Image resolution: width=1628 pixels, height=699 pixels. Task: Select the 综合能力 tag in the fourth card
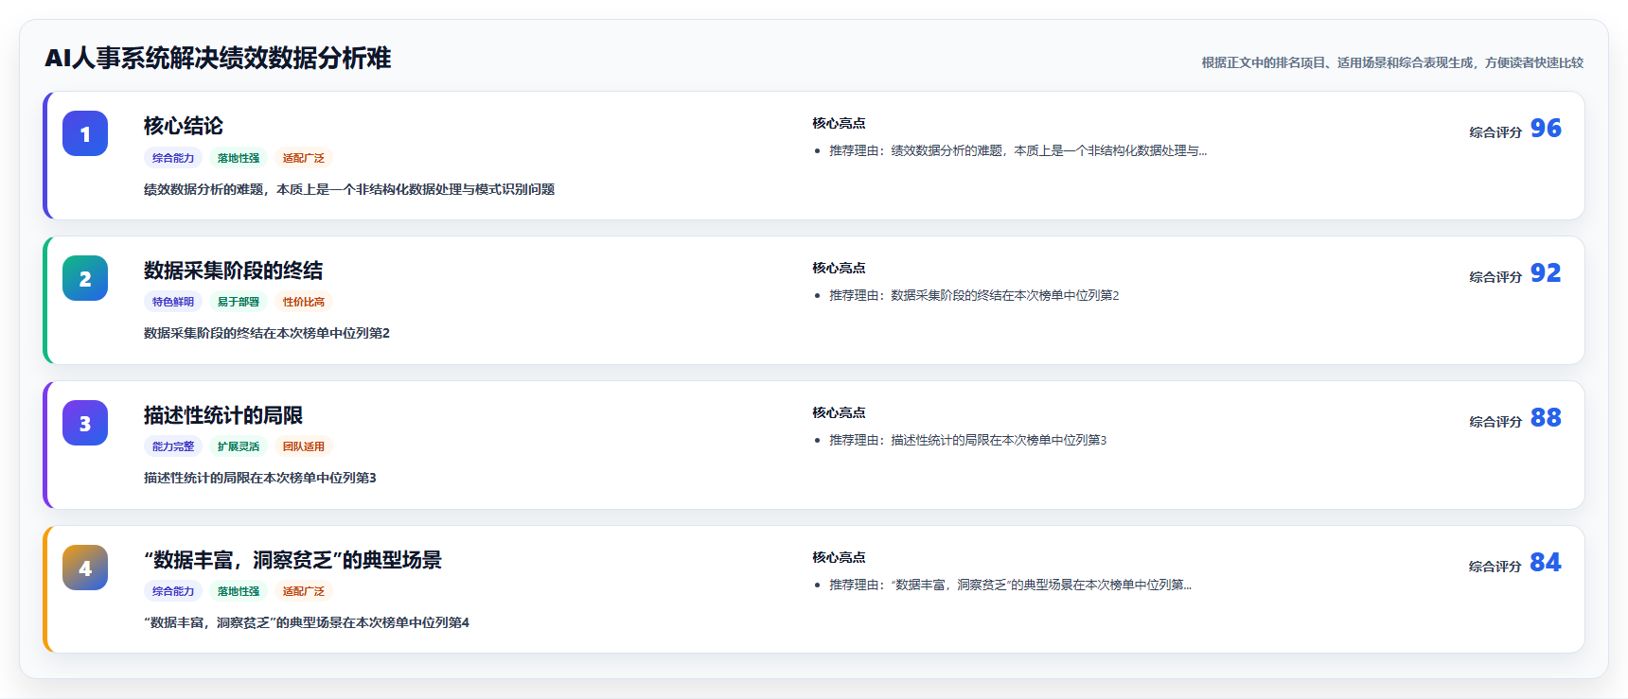[x=173, y=591]
